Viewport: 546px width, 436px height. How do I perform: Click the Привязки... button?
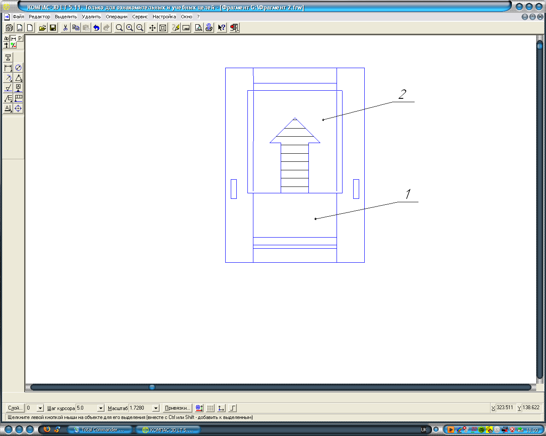click(177, 408)
